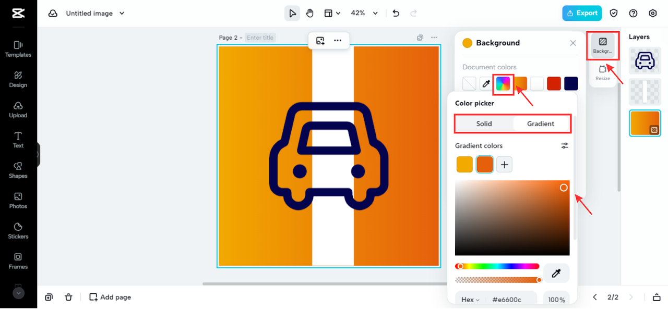Viewport: 668px width, 310px height.
Task: Click Add page
Action: (x=110, y=297)
